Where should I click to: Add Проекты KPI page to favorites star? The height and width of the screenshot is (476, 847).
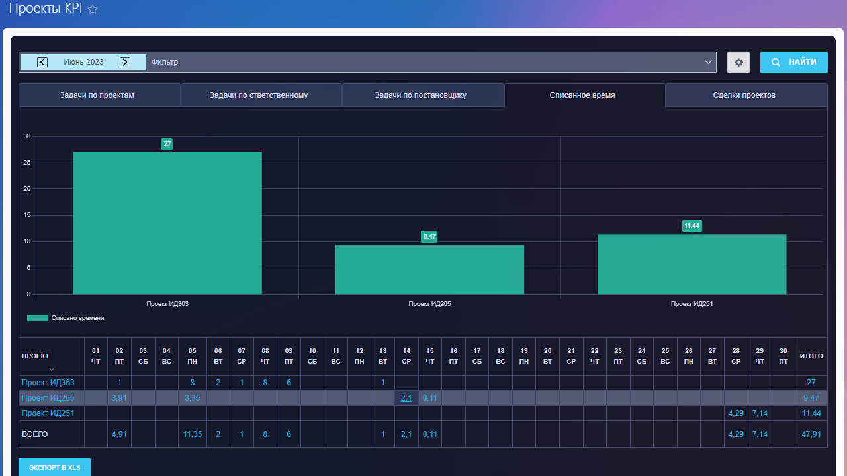tap(93, 9)
